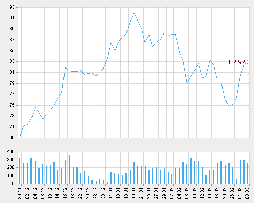This screenshot has width=254, height=203.
Task: Click volume axis label "100"
Action: tap(11, 176)
